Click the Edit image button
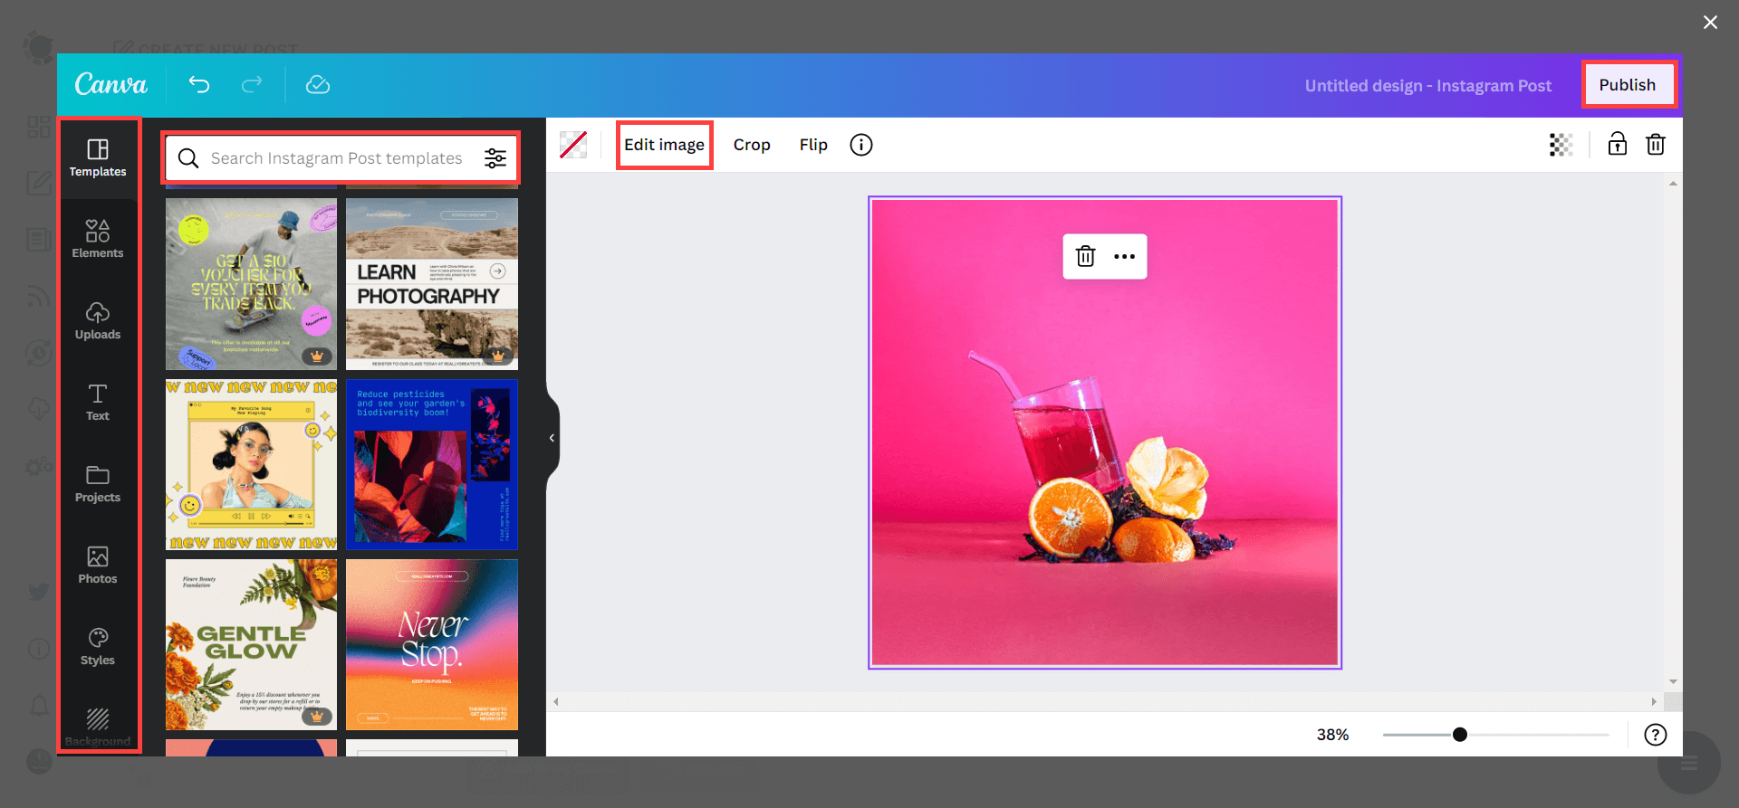1739x808 pixels. [x=664, y=145]
